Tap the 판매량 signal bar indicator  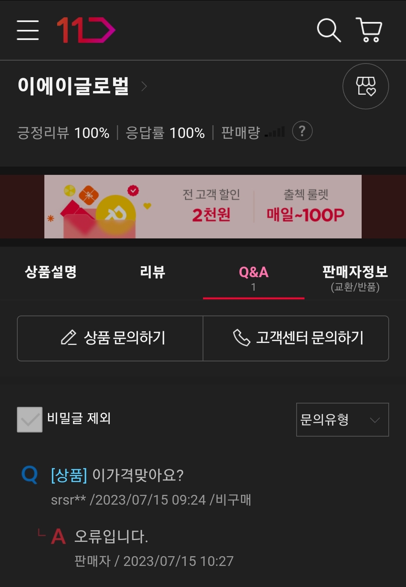pyautogui.click(x=275, y=132)
